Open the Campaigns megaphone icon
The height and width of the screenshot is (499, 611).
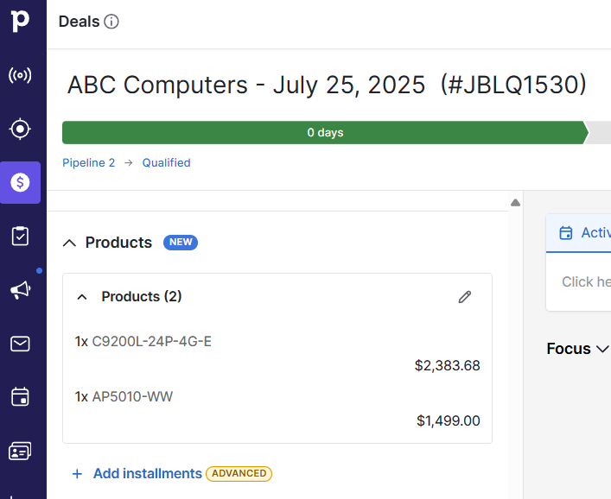[x=20, y=290]
